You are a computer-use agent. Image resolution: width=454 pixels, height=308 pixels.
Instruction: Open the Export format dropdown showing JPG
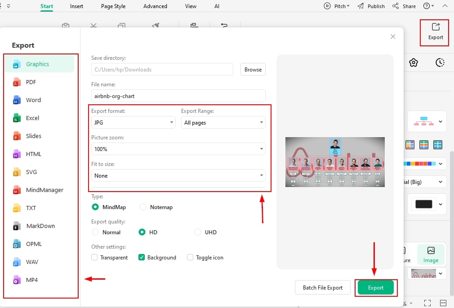click(x=133, y=122)
